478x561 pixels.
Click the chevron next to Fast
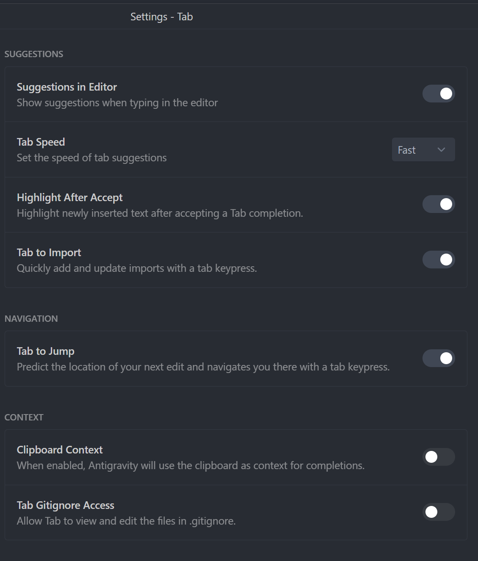(441, 149)
